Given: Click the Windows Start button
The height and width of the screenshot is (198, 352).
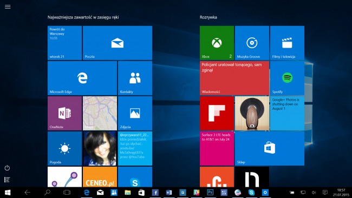Looking at the screenshot, I should (x=8, y=193).
